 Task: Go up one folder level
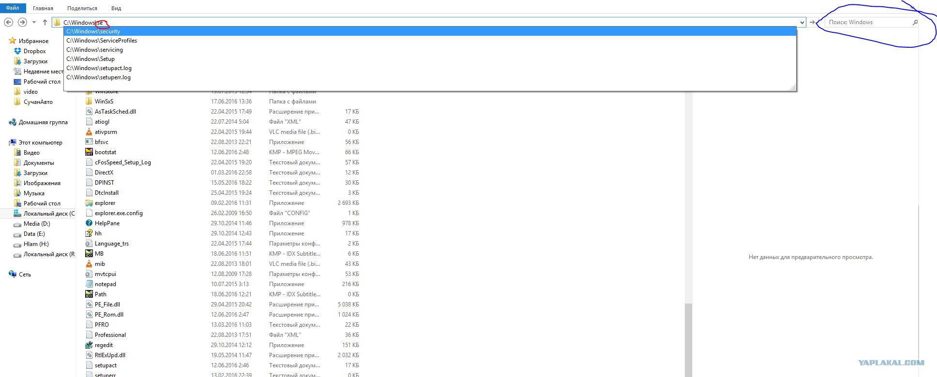tap(45, 22)
